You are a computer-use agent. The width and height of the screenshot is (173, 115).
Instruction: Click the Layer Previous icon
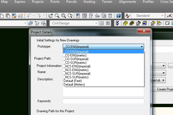click(x=37, y=23)
